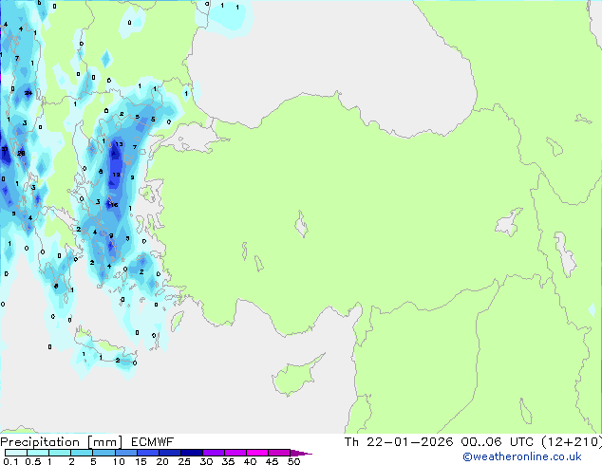The image size is (602, 465).
Task: Click the 0.1–0.5 mm lightest legend swatch
Action: (x=16, y=453)
